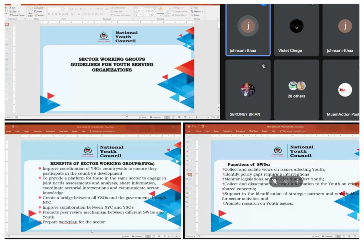Open the font name combo box
The width and height of the screenshot is (364, 243).
(55, 9)
